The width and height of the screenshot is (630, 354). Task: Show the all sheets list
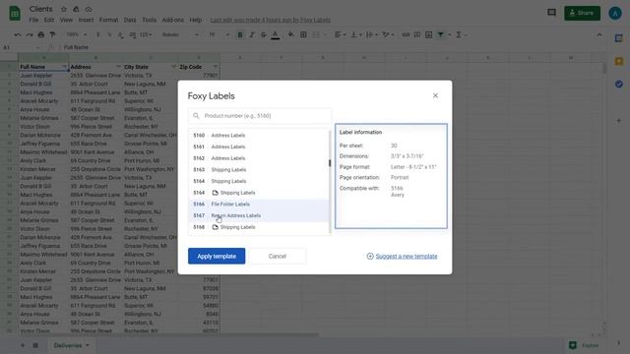point(35,345)
